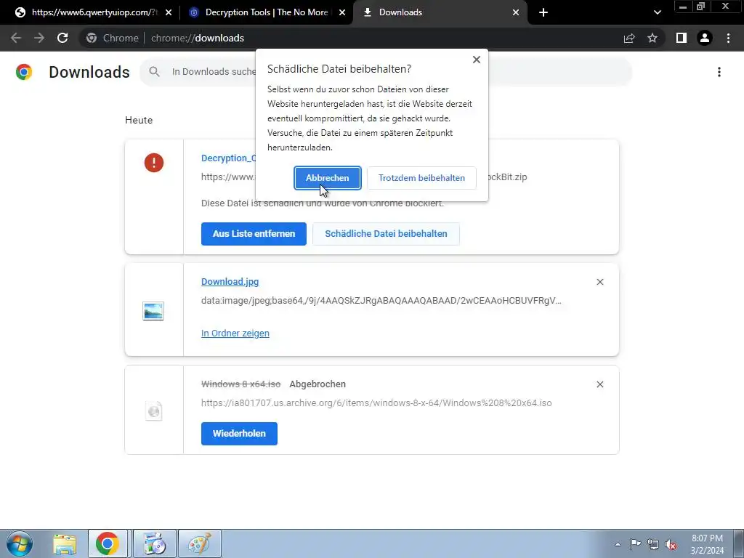This screenshot has height=558, width=744.
Task: Click the address bar URL chrome://downloads
Action: click(198, 38)
